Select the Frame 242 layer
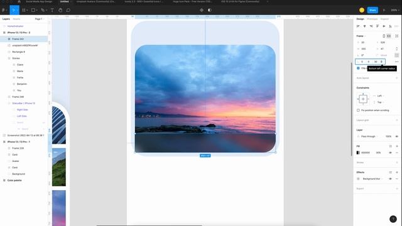Viewport: 402px width, 226px height. pos(24,39)
